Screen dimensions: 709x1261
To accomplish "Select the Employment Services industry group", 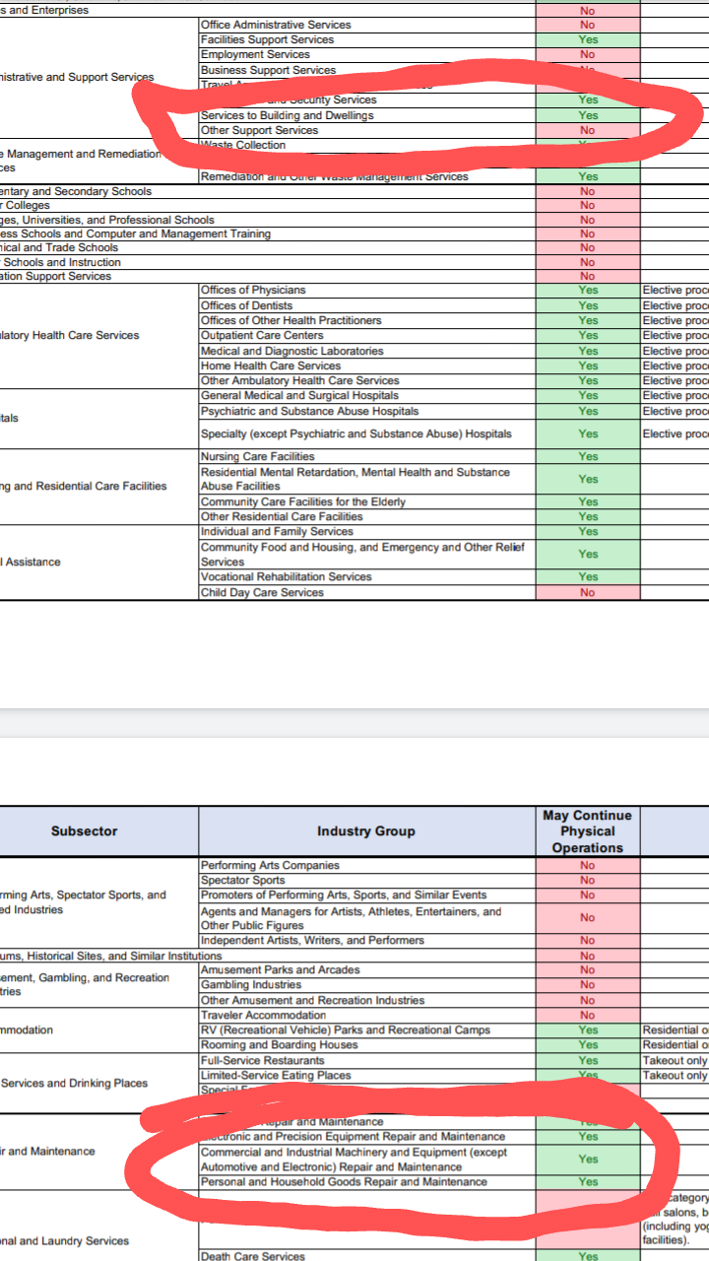I will pos(367,54).
